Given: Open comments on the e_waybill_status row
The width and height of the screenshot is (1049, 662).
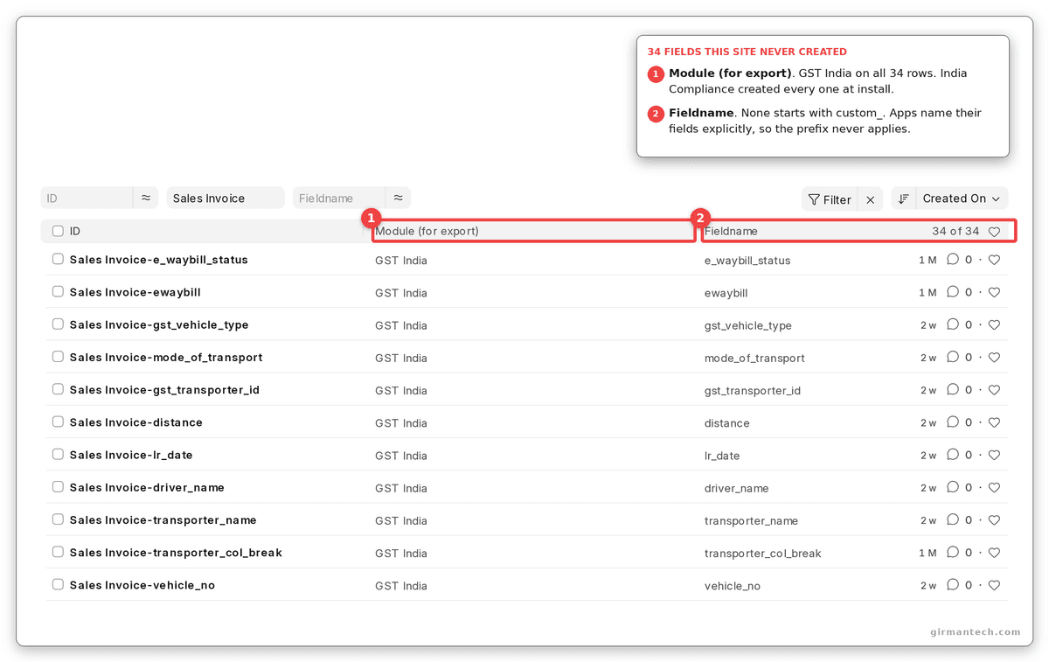Looking at the screenshot, I should [953, 260].
